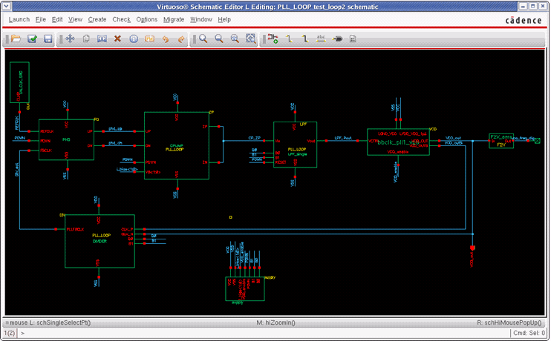Select the CPUMP block in schematic
The height and width of the screenshot is (341, 551).
(x=177, y=145)
